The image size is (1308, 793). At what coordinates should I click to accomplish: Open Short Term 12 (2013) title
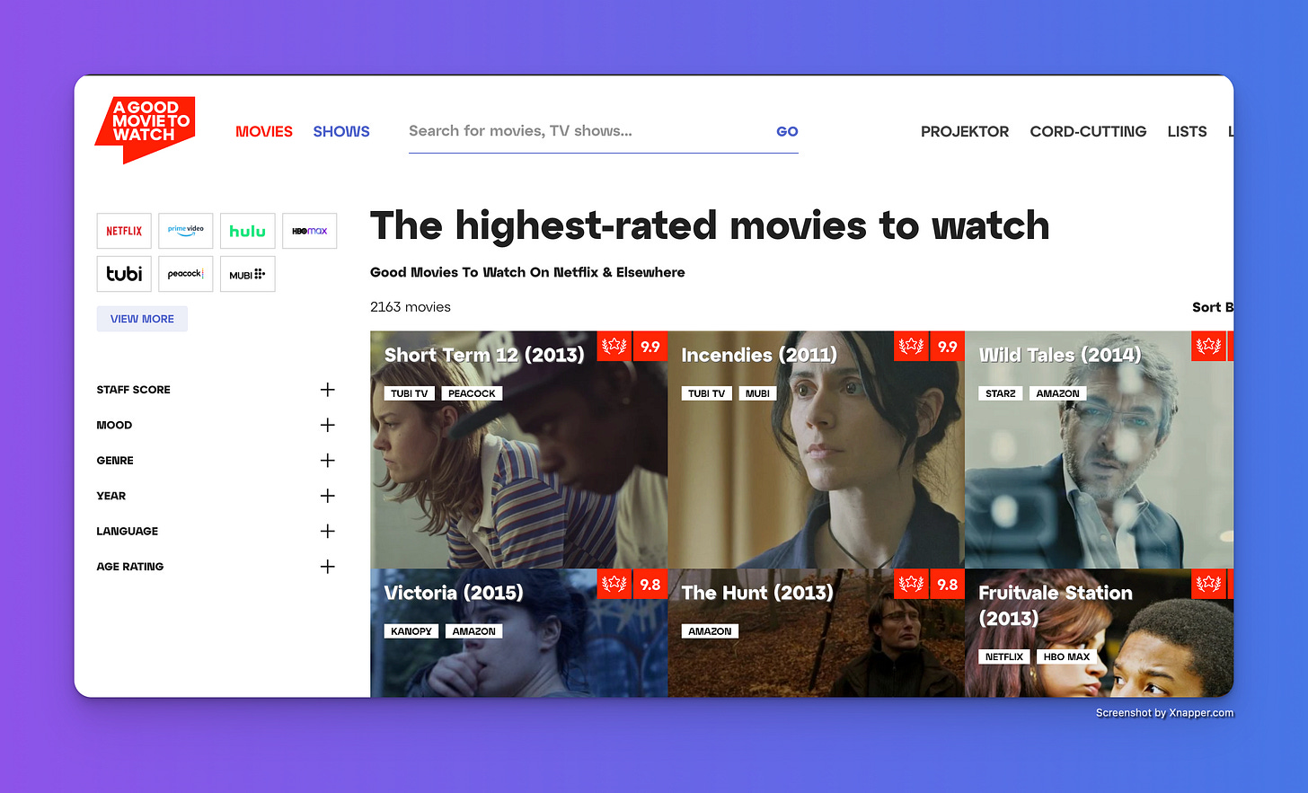click(x=484, y=355)
